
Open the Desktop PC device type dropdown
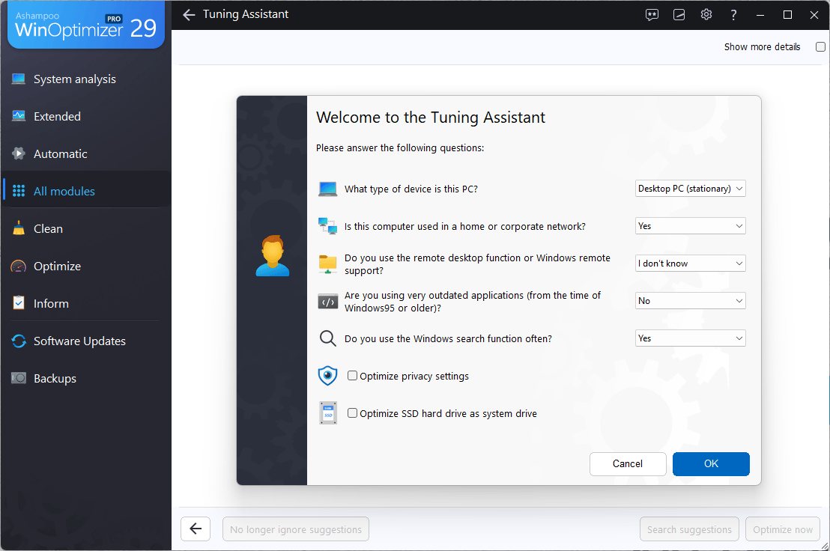point(690,188)
